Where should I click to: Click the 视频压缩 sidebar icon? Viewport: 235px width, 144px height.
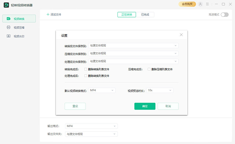[9, 27]
